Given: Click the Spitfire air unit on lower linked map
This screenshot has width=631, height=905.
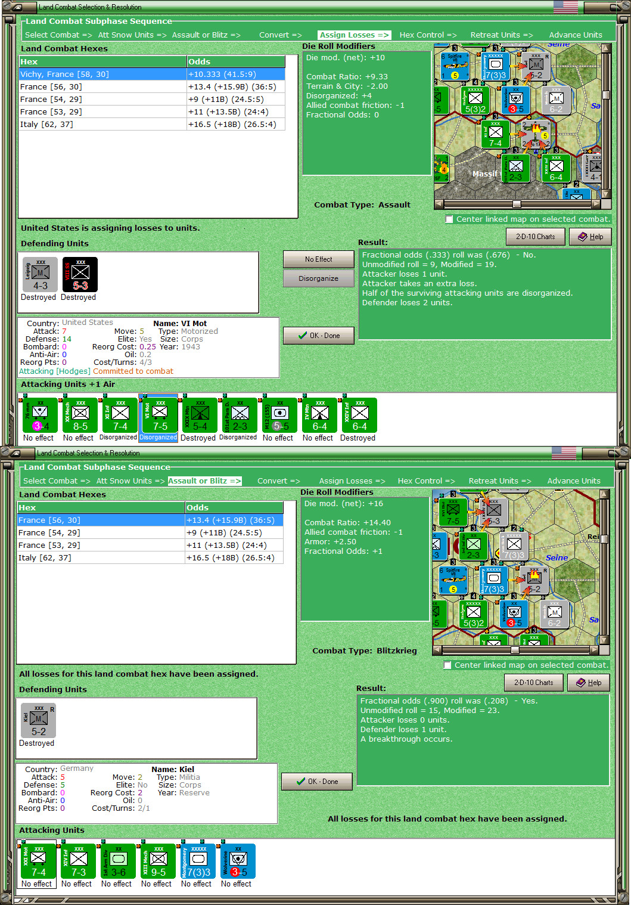Looking at the screenshot, I should click(453, 580).
